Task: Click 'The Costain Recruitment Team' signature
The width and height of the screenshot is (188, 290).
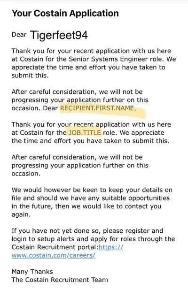Action: (x=60, y=280)
